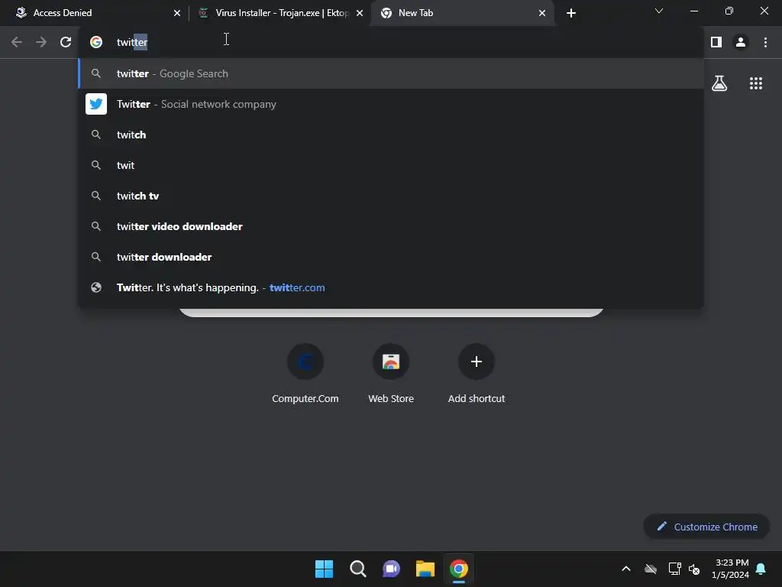Switch to the Virus Installer - Trojan.exe tab
The width and height of the screenshot is (782, 587).
point(280,13)
